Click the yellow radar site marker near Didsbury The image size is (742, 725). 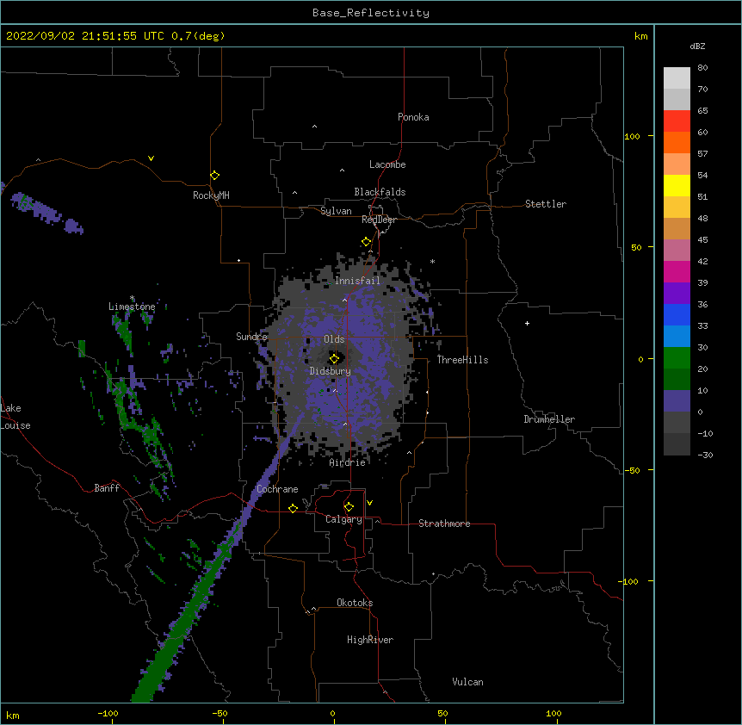click(x=334, y=358)
